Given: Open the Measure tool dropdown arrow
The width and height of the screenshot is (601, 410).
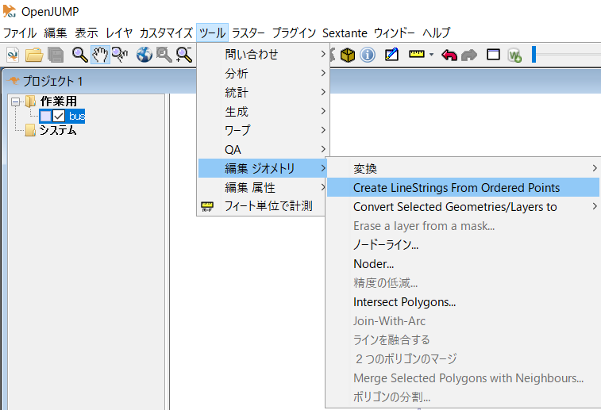Looking at the screenshot, I should (431, 55).
